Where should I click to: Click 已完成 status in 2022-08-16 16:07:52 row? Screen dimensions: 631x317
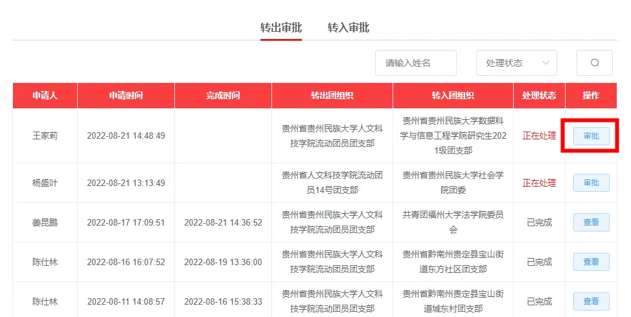click(539, 262)
